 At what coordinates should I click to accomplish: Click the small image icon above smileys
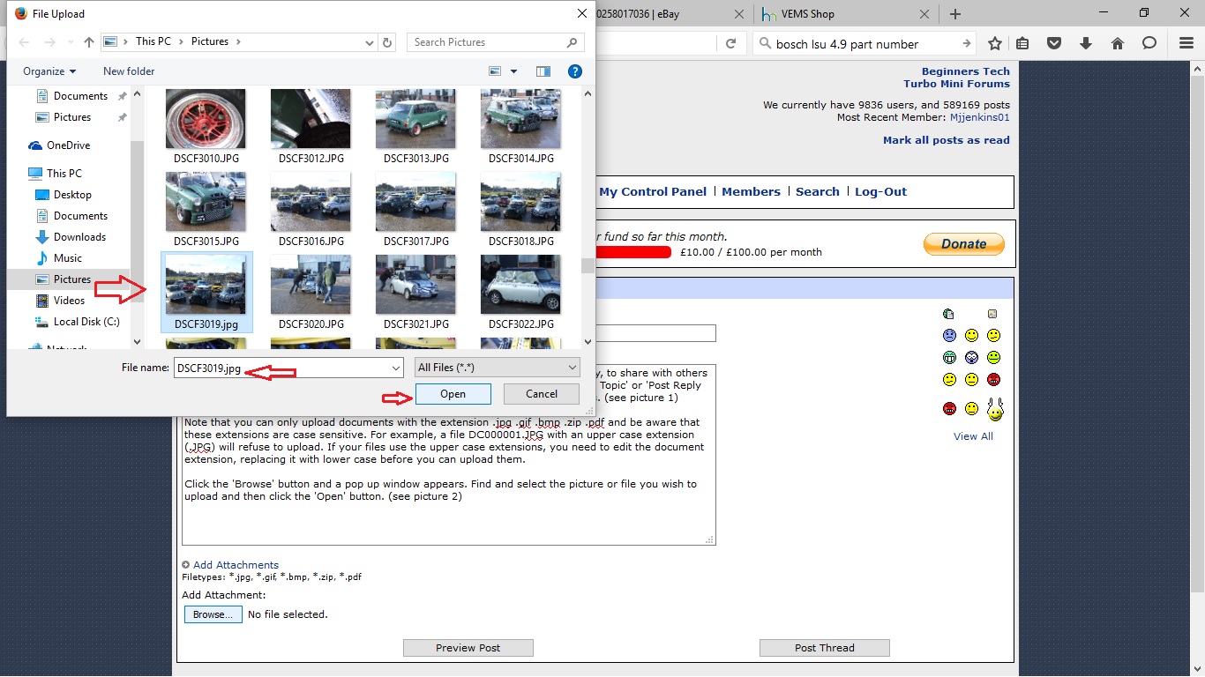pyautogui.click(x=992, y=314)
